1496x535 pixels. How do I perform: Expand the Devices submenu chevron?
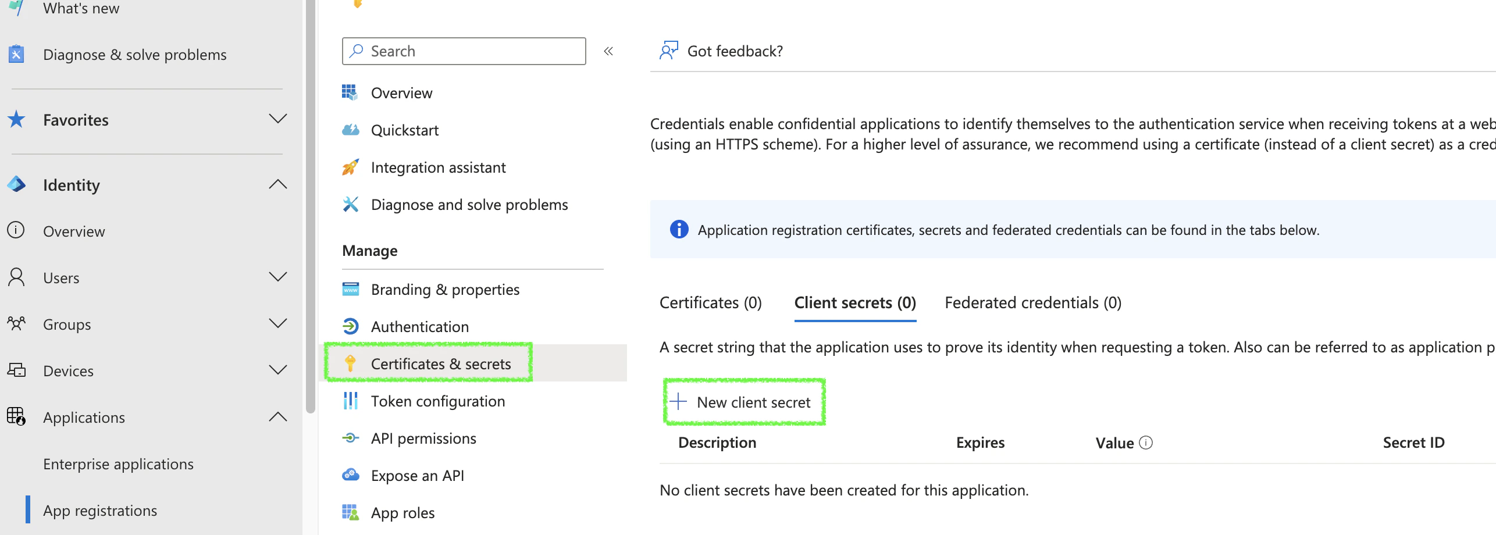tap(278, 370)
